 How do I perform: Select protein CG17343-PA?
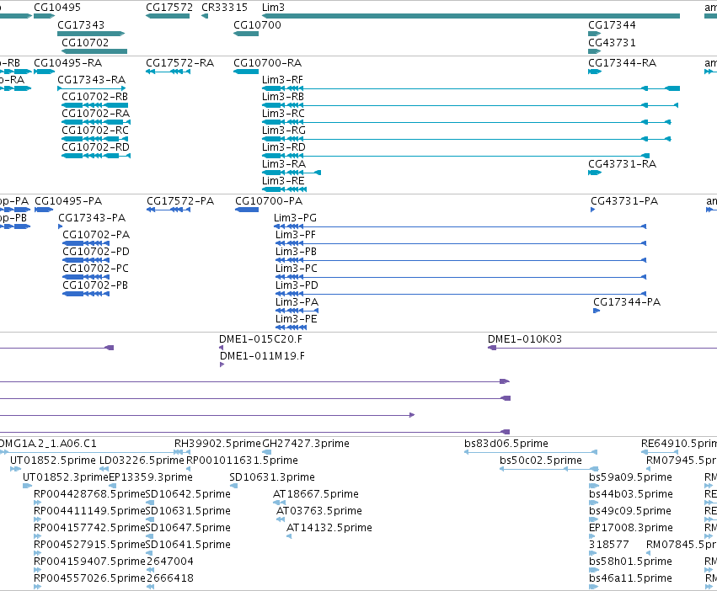(x=92, y=218)
